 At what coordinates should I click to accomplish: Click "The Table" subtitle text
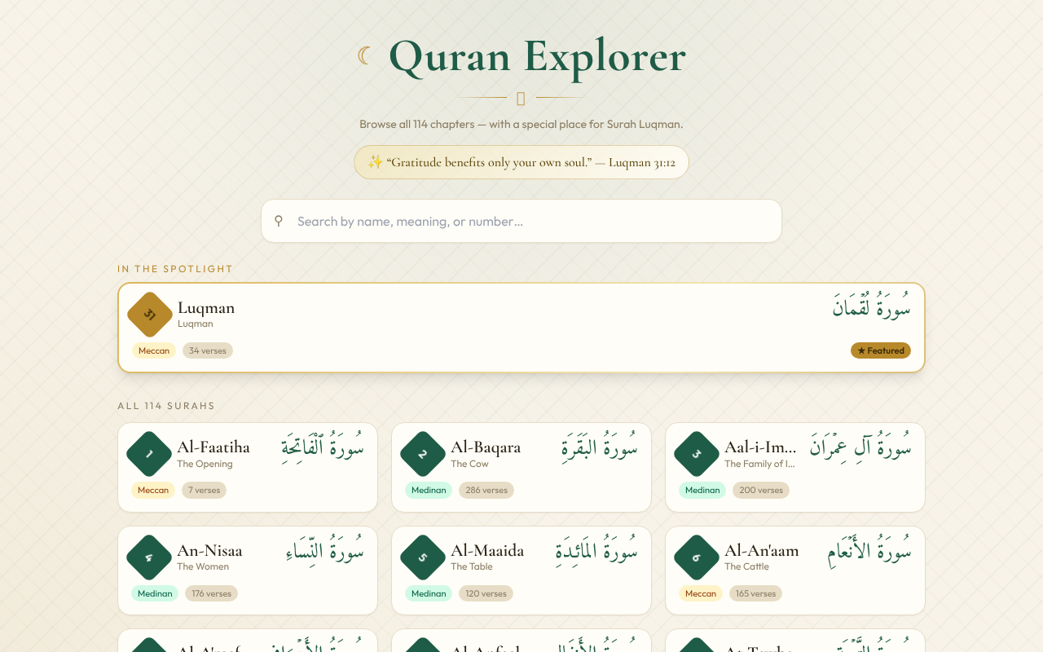pos(472,566)
